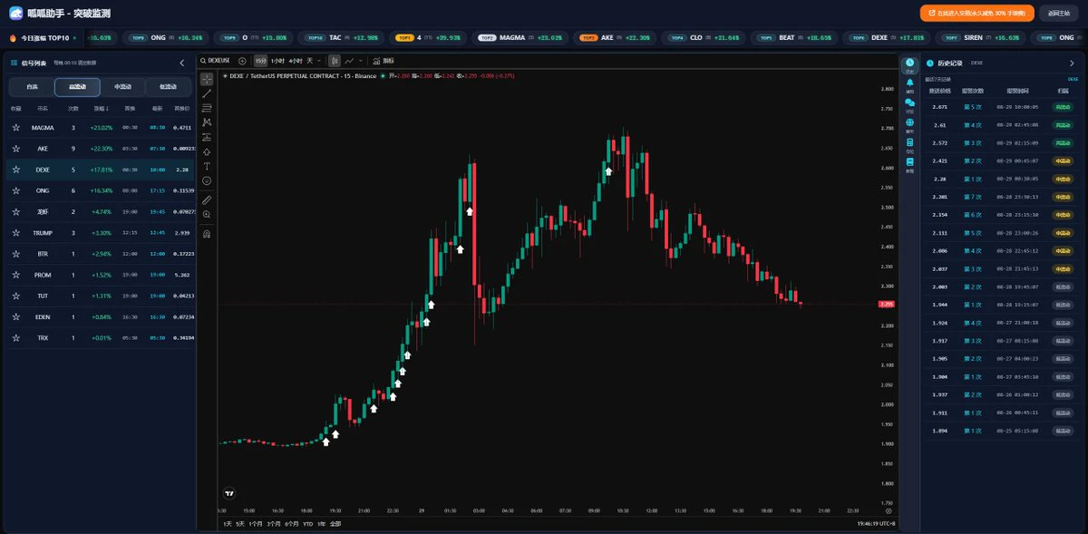This screenshot has width=1088, height=534.
Task: Favorite the ONG row star
Action: click(15, 190)
